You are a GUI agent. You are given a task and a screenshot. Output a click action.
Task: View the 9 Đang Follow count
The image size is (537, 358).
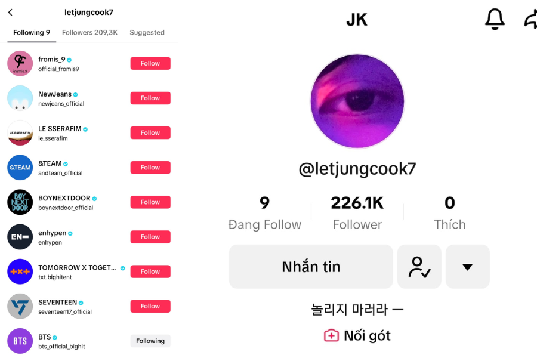(265, 212)
